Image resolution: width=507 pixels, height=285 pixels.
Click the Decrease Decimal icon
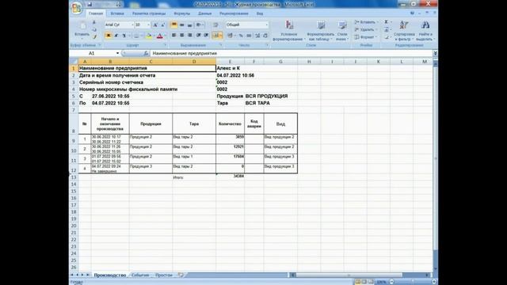pyautogui.click(x=265, y=36)
